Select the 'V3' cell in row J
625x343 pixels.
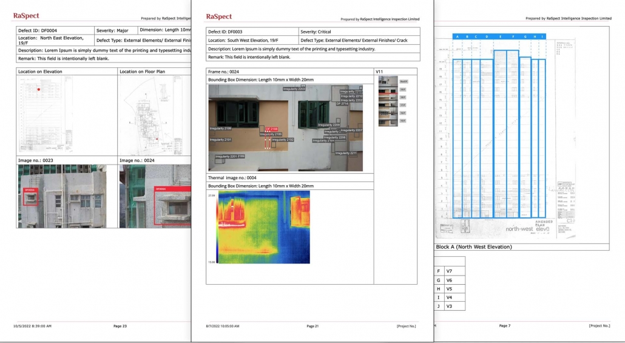[x=454, y=307]
